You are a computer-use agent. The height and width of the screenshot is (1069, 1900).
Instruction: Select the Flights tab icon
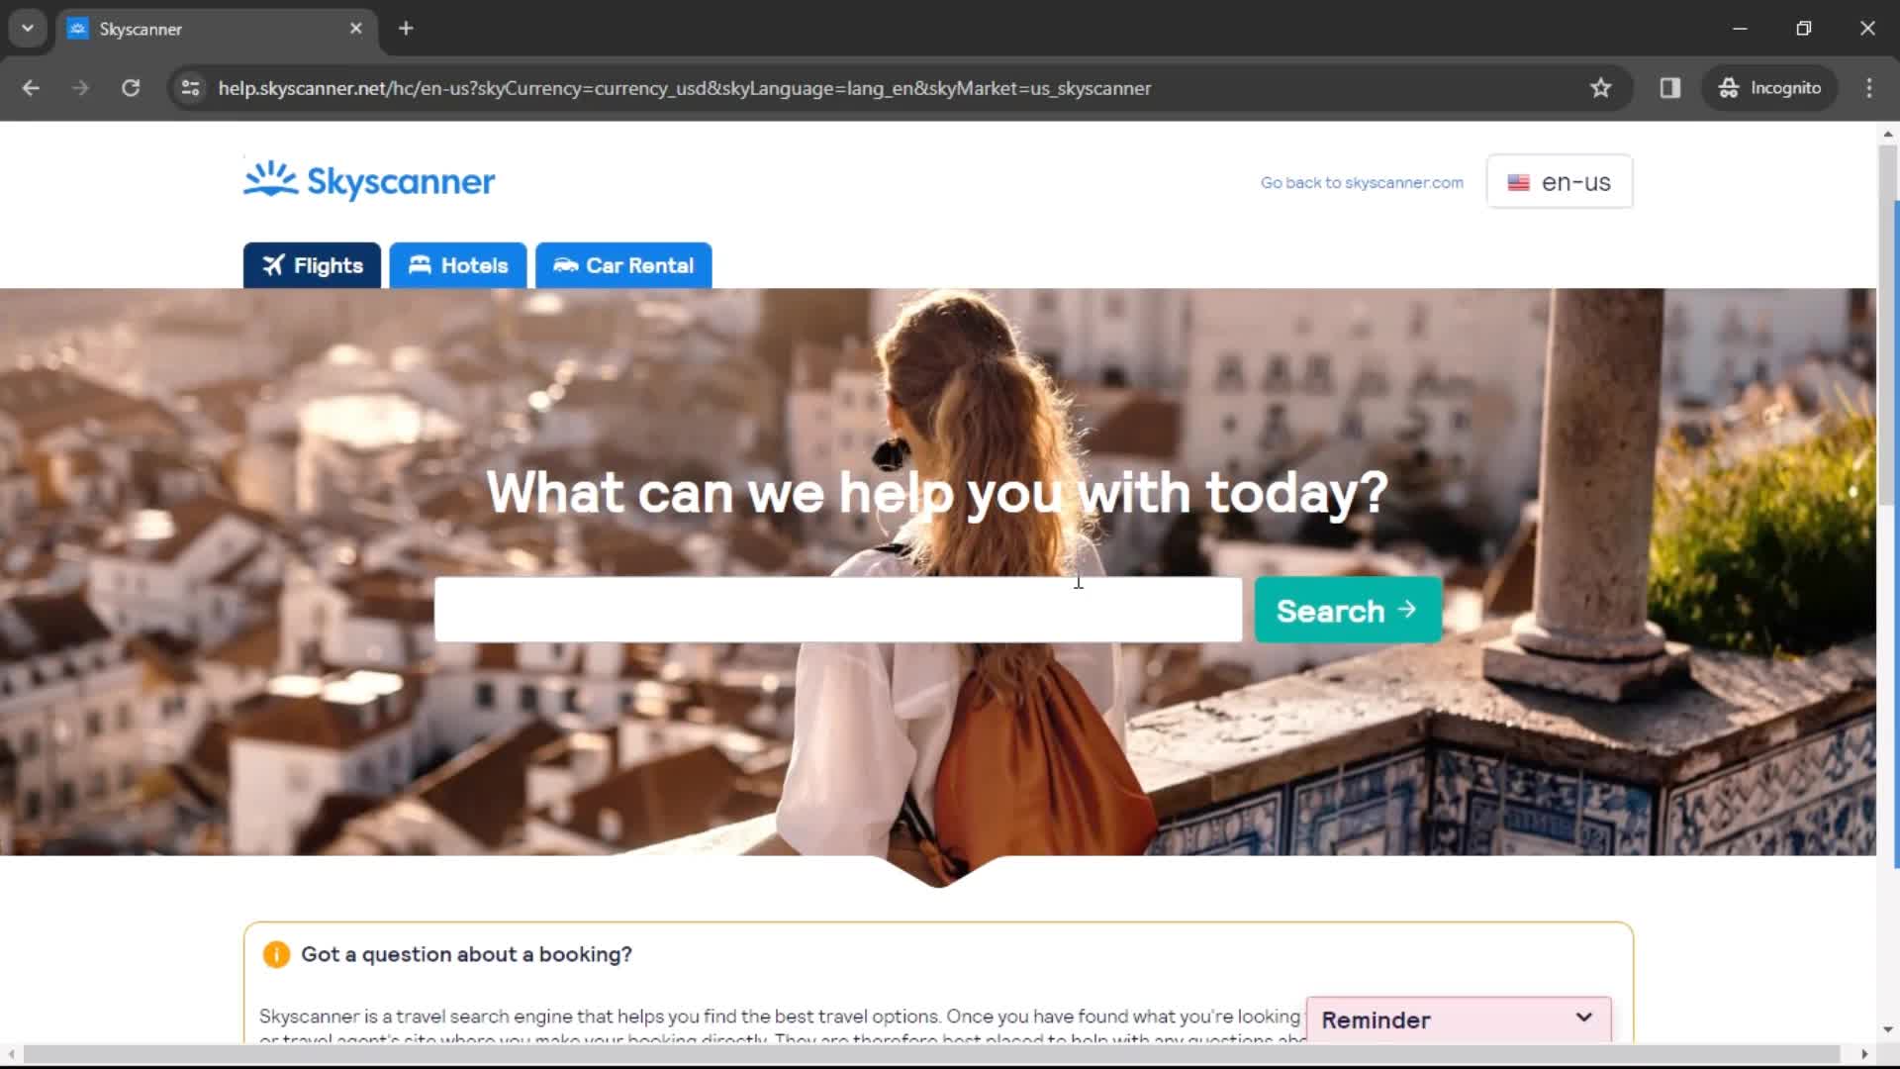coord(273,265)
